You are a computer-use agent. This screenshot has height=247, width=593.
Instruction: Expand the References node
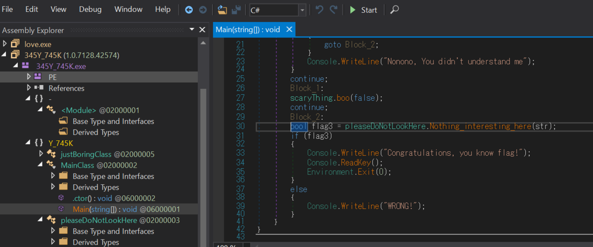pyautogui.click(x=28, y=88)
